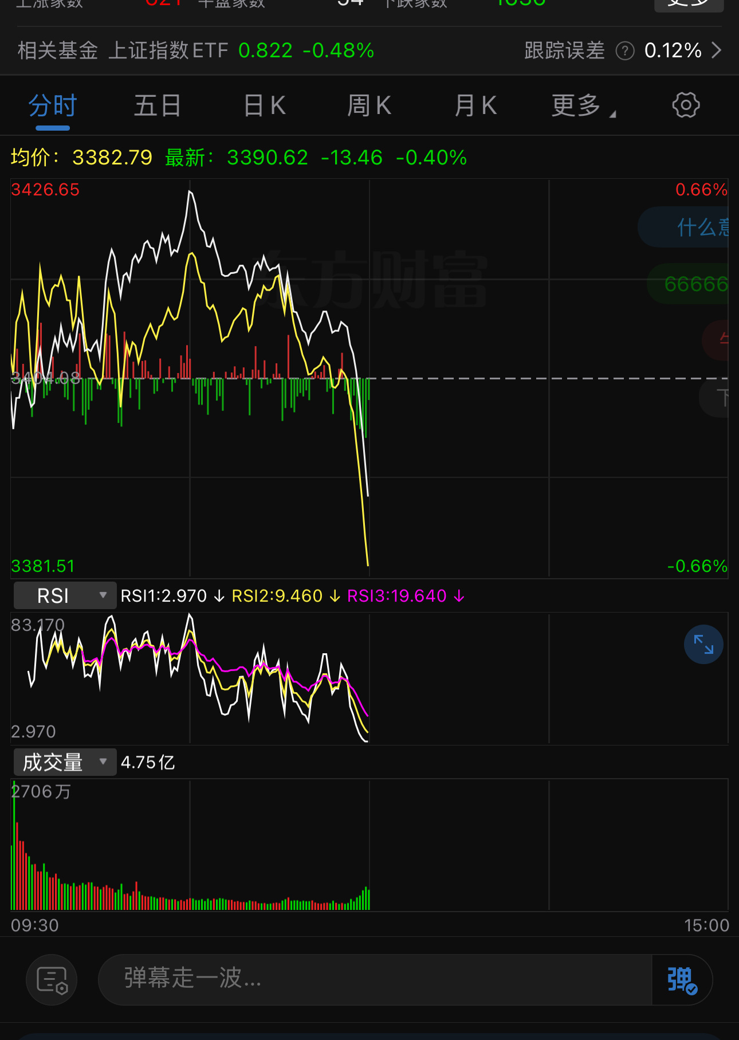Click the 3381.51 low price label
The width and height of the screenshot is (739, 1040).
click(x=43, y=566)
